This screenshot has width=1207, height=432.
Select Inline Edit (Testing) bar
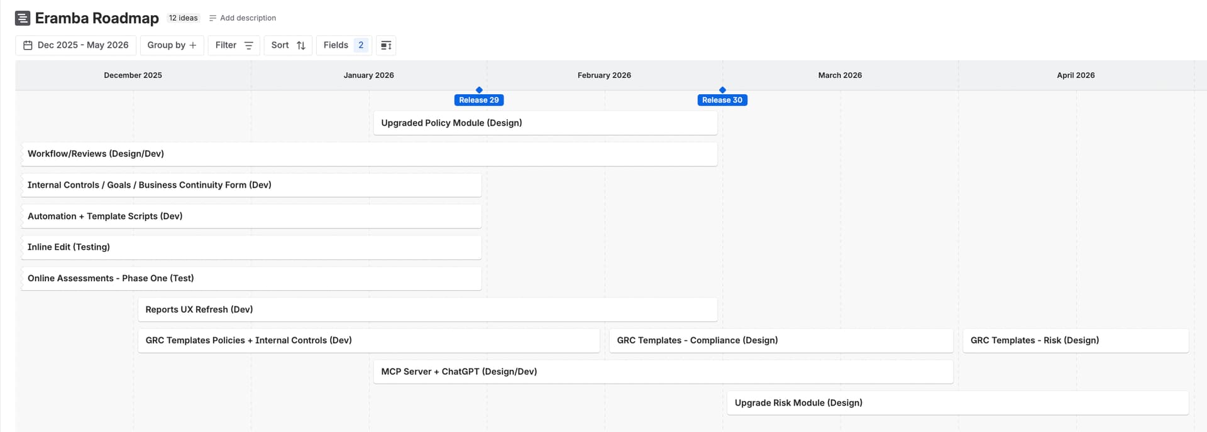(x=251, y=247)
